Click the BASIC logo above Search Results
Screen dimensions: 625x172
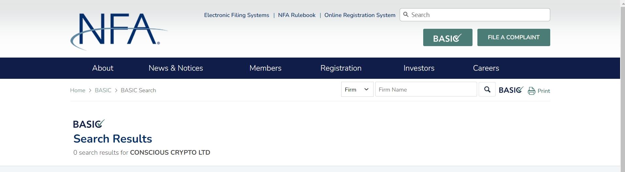pos(89,124)
